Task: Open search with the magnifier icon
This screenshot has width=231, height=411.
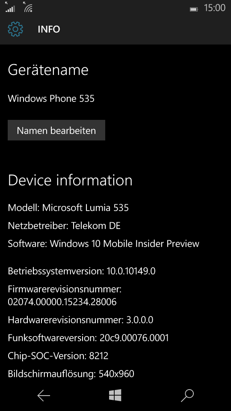Action: [187, 396]
